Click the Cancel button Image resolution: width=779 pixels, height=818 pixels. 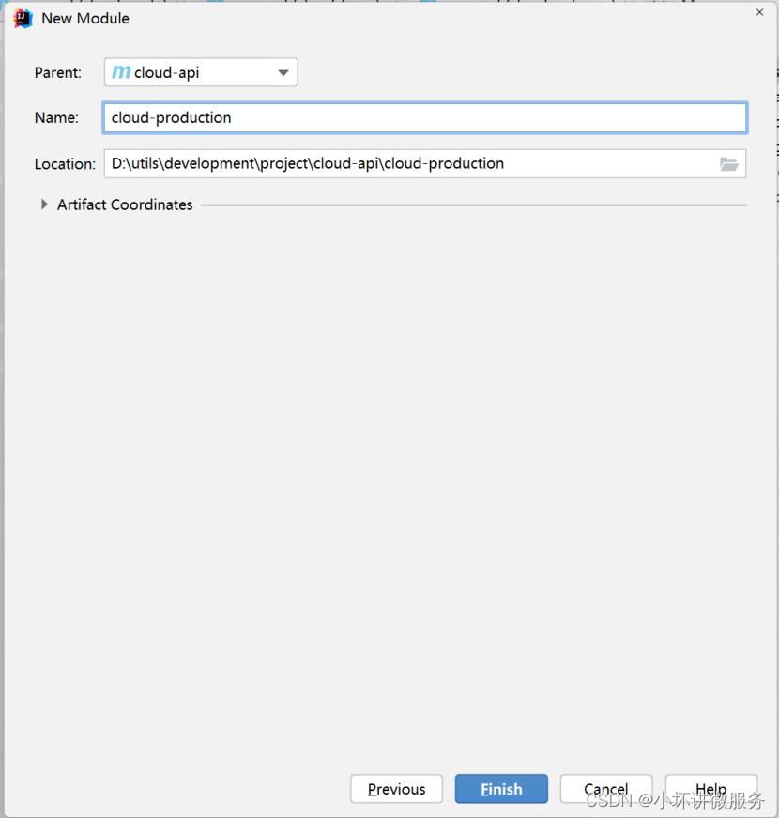[x=606, y=789]
